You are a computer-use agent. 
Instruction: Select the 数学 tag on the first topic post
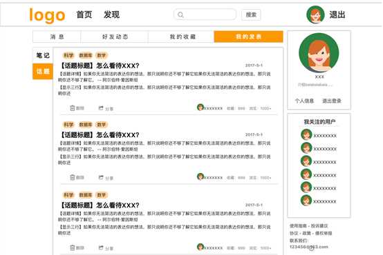(x=102, y=55)
